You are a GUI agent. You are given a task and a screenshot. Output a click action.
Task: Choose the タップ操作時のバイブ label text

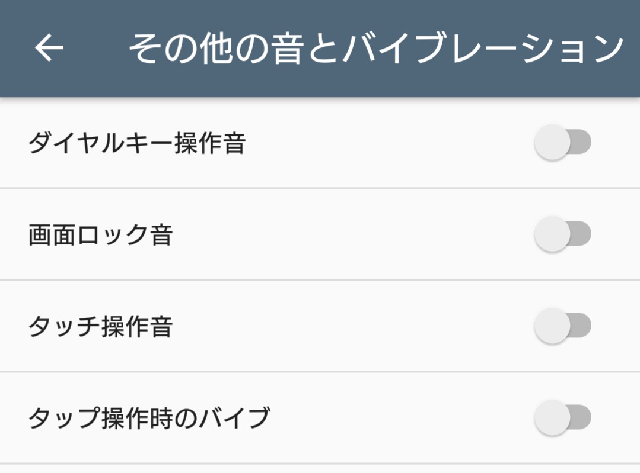149,418
